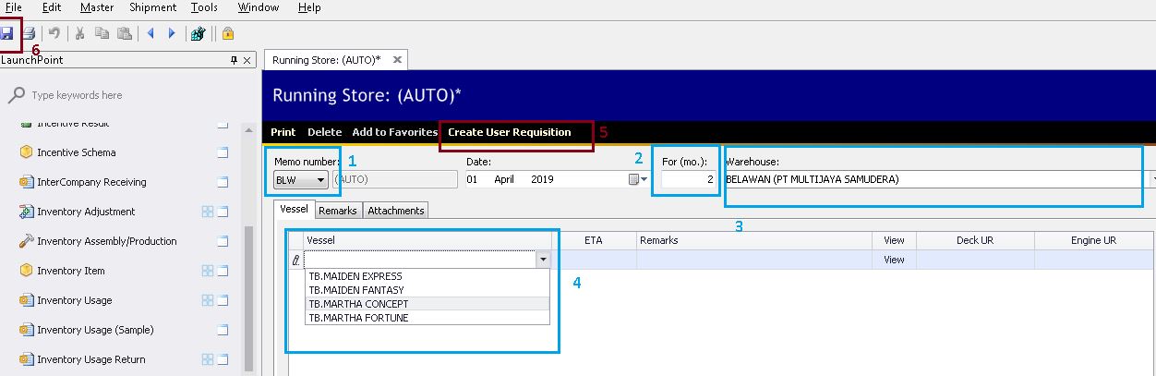This screenshot has height=376, width=1156.
Task: Click the Save floppy disk icon
Action: [7, 33]
